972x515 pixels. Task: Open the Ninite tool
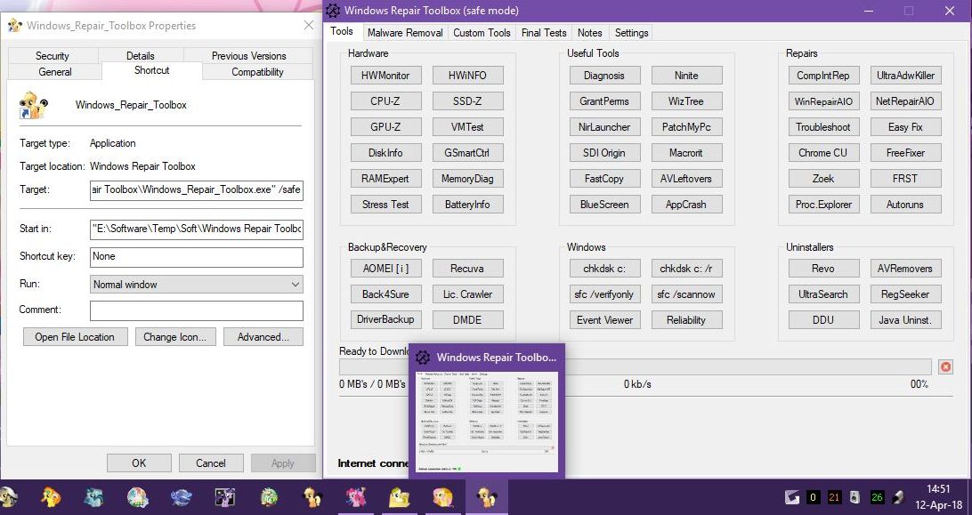coord(686,76)
